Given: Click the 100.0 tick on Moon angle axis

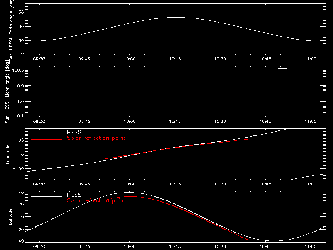Looking at the screenshot, I should pos(18,70).
